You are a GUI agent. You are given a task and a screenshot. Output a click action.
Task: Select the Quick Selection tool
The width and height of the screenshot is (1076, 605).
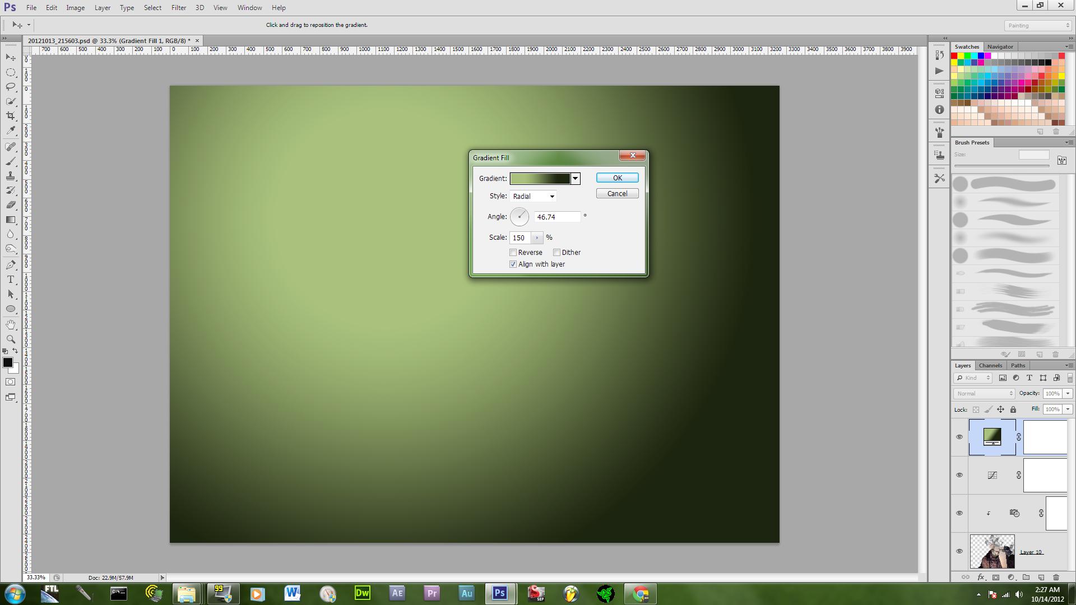tap(11, 101)
